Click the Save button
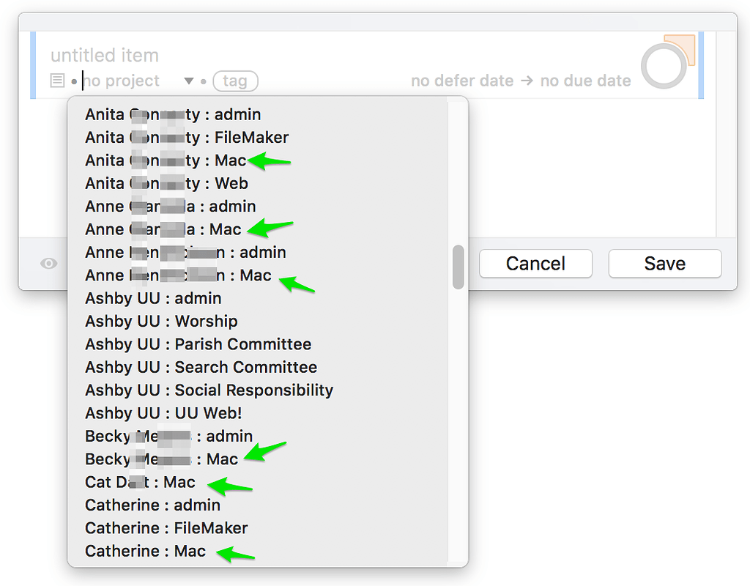Image resolution: width=750 pixels, height=586 pixels. [x=664, y=263]
